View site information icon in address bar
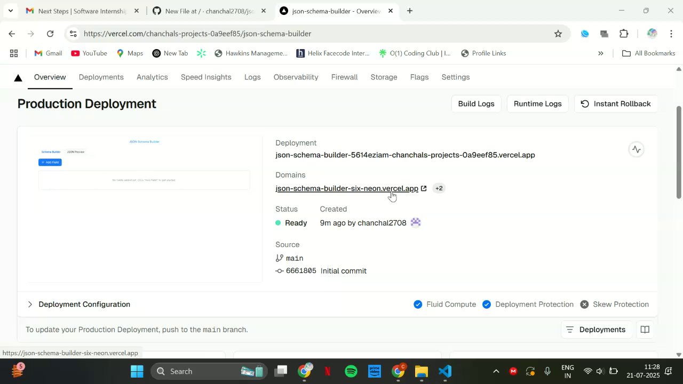This screenshot has height=384, width=683. 73,34
